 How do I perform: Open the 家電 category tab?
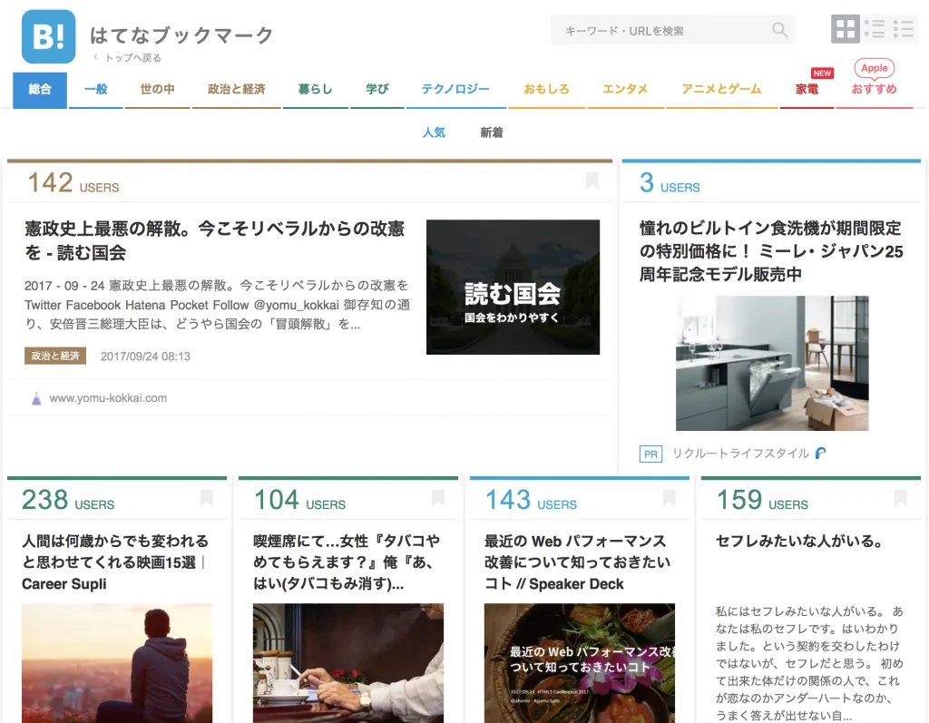click(x=807, y=90)
